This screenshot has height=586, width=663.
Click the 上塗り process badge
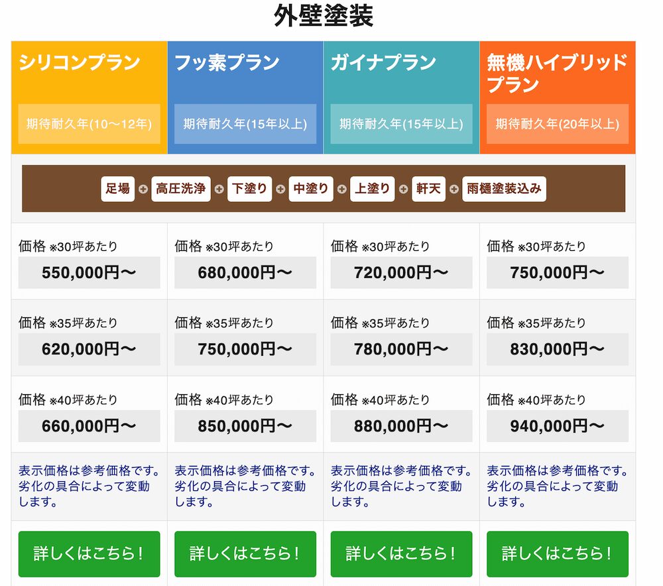372,188
